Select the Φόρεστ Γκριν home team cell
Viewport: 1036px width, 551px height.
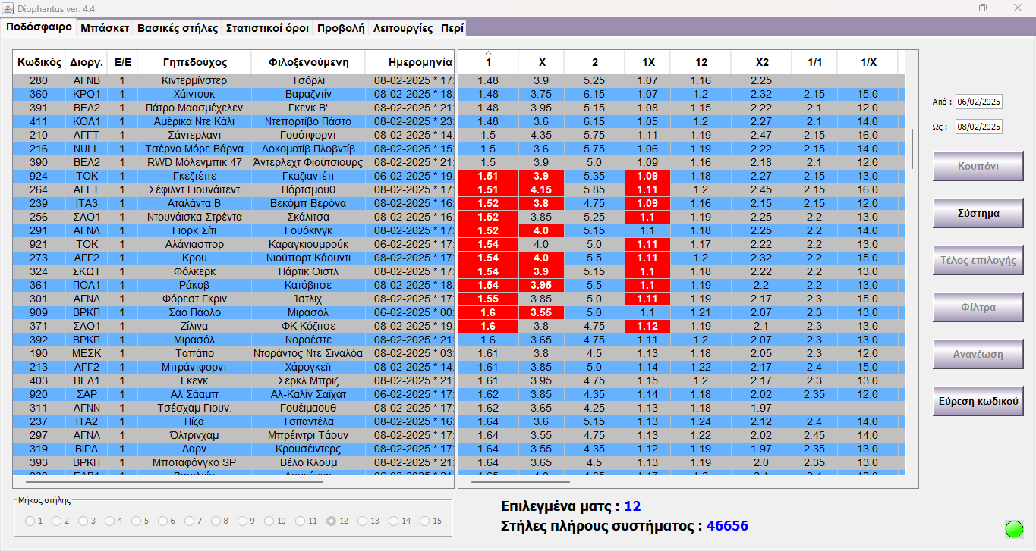(x=194, y=299)
